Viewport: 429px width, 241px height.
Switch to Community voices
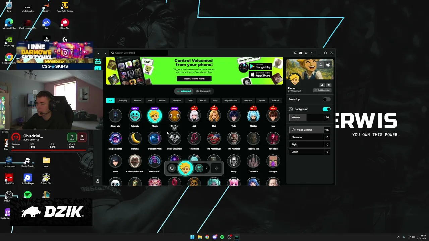tap(204, 91)
